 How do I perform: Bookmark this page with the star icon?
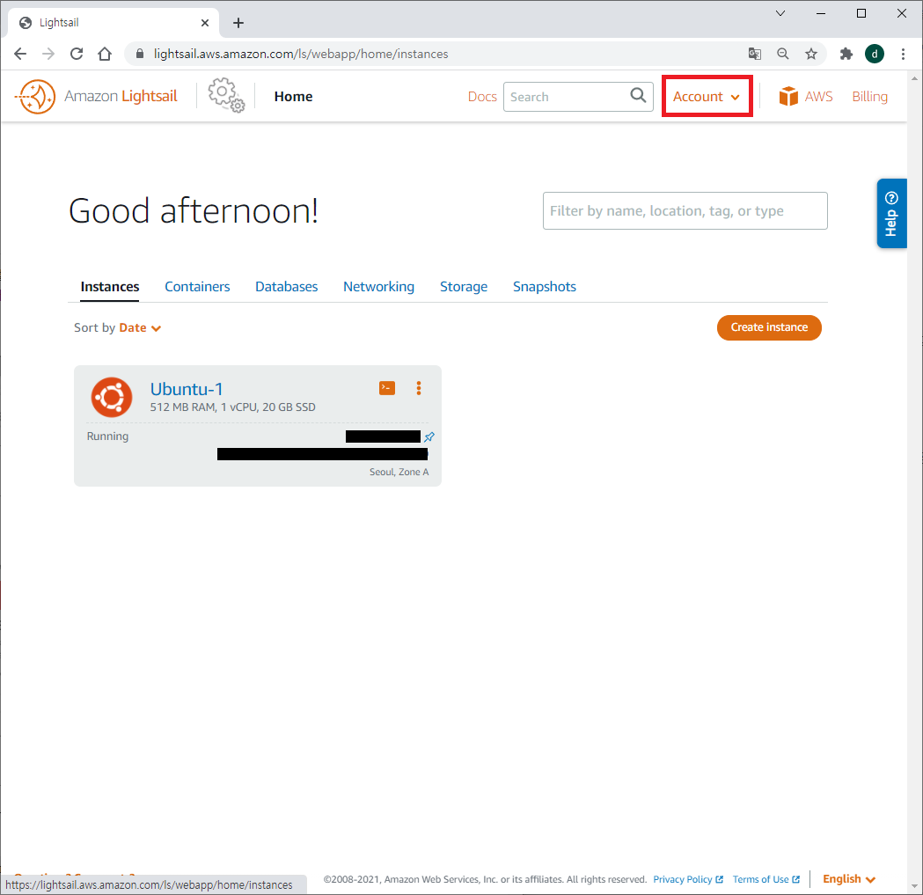pyautogui.click(x=811, y=55)
